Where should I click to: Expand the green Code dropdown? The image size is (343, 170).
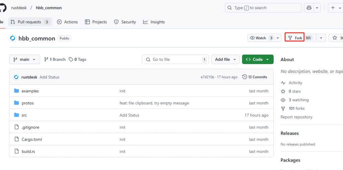point(258,60)
